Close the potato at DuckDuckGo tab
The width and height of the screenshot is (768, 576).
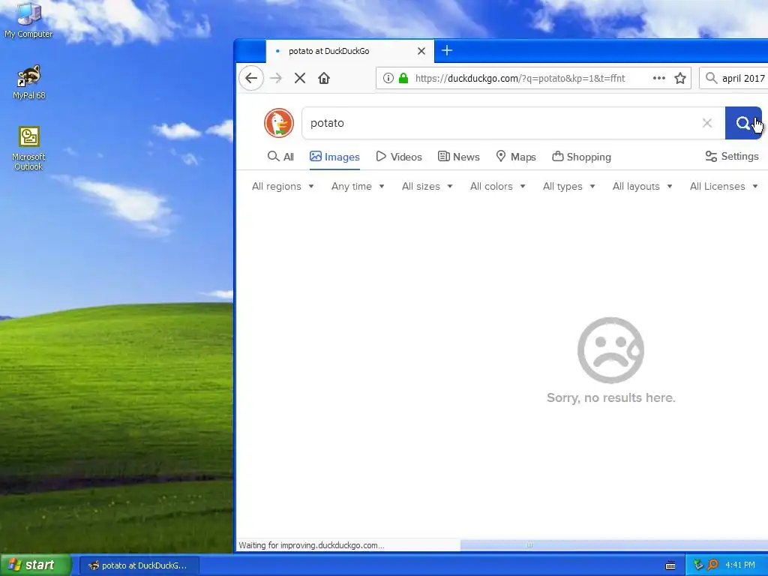coord(421,51)
